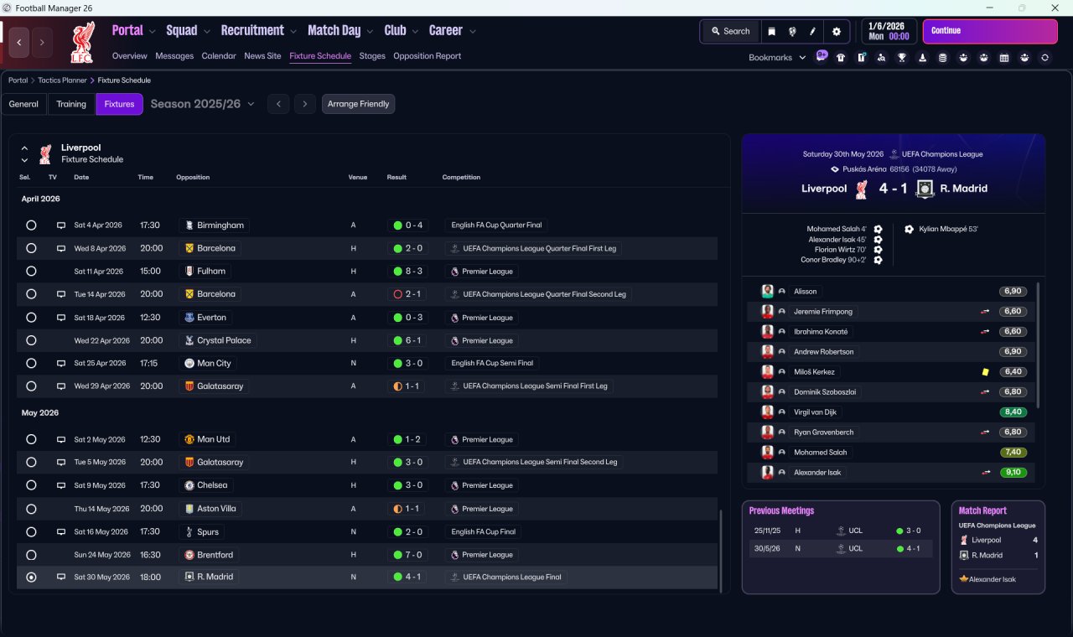The image size is (1073, 637).
Task: Click the Barcelona badge on the 8 Apr fixture
Action: 189,248
